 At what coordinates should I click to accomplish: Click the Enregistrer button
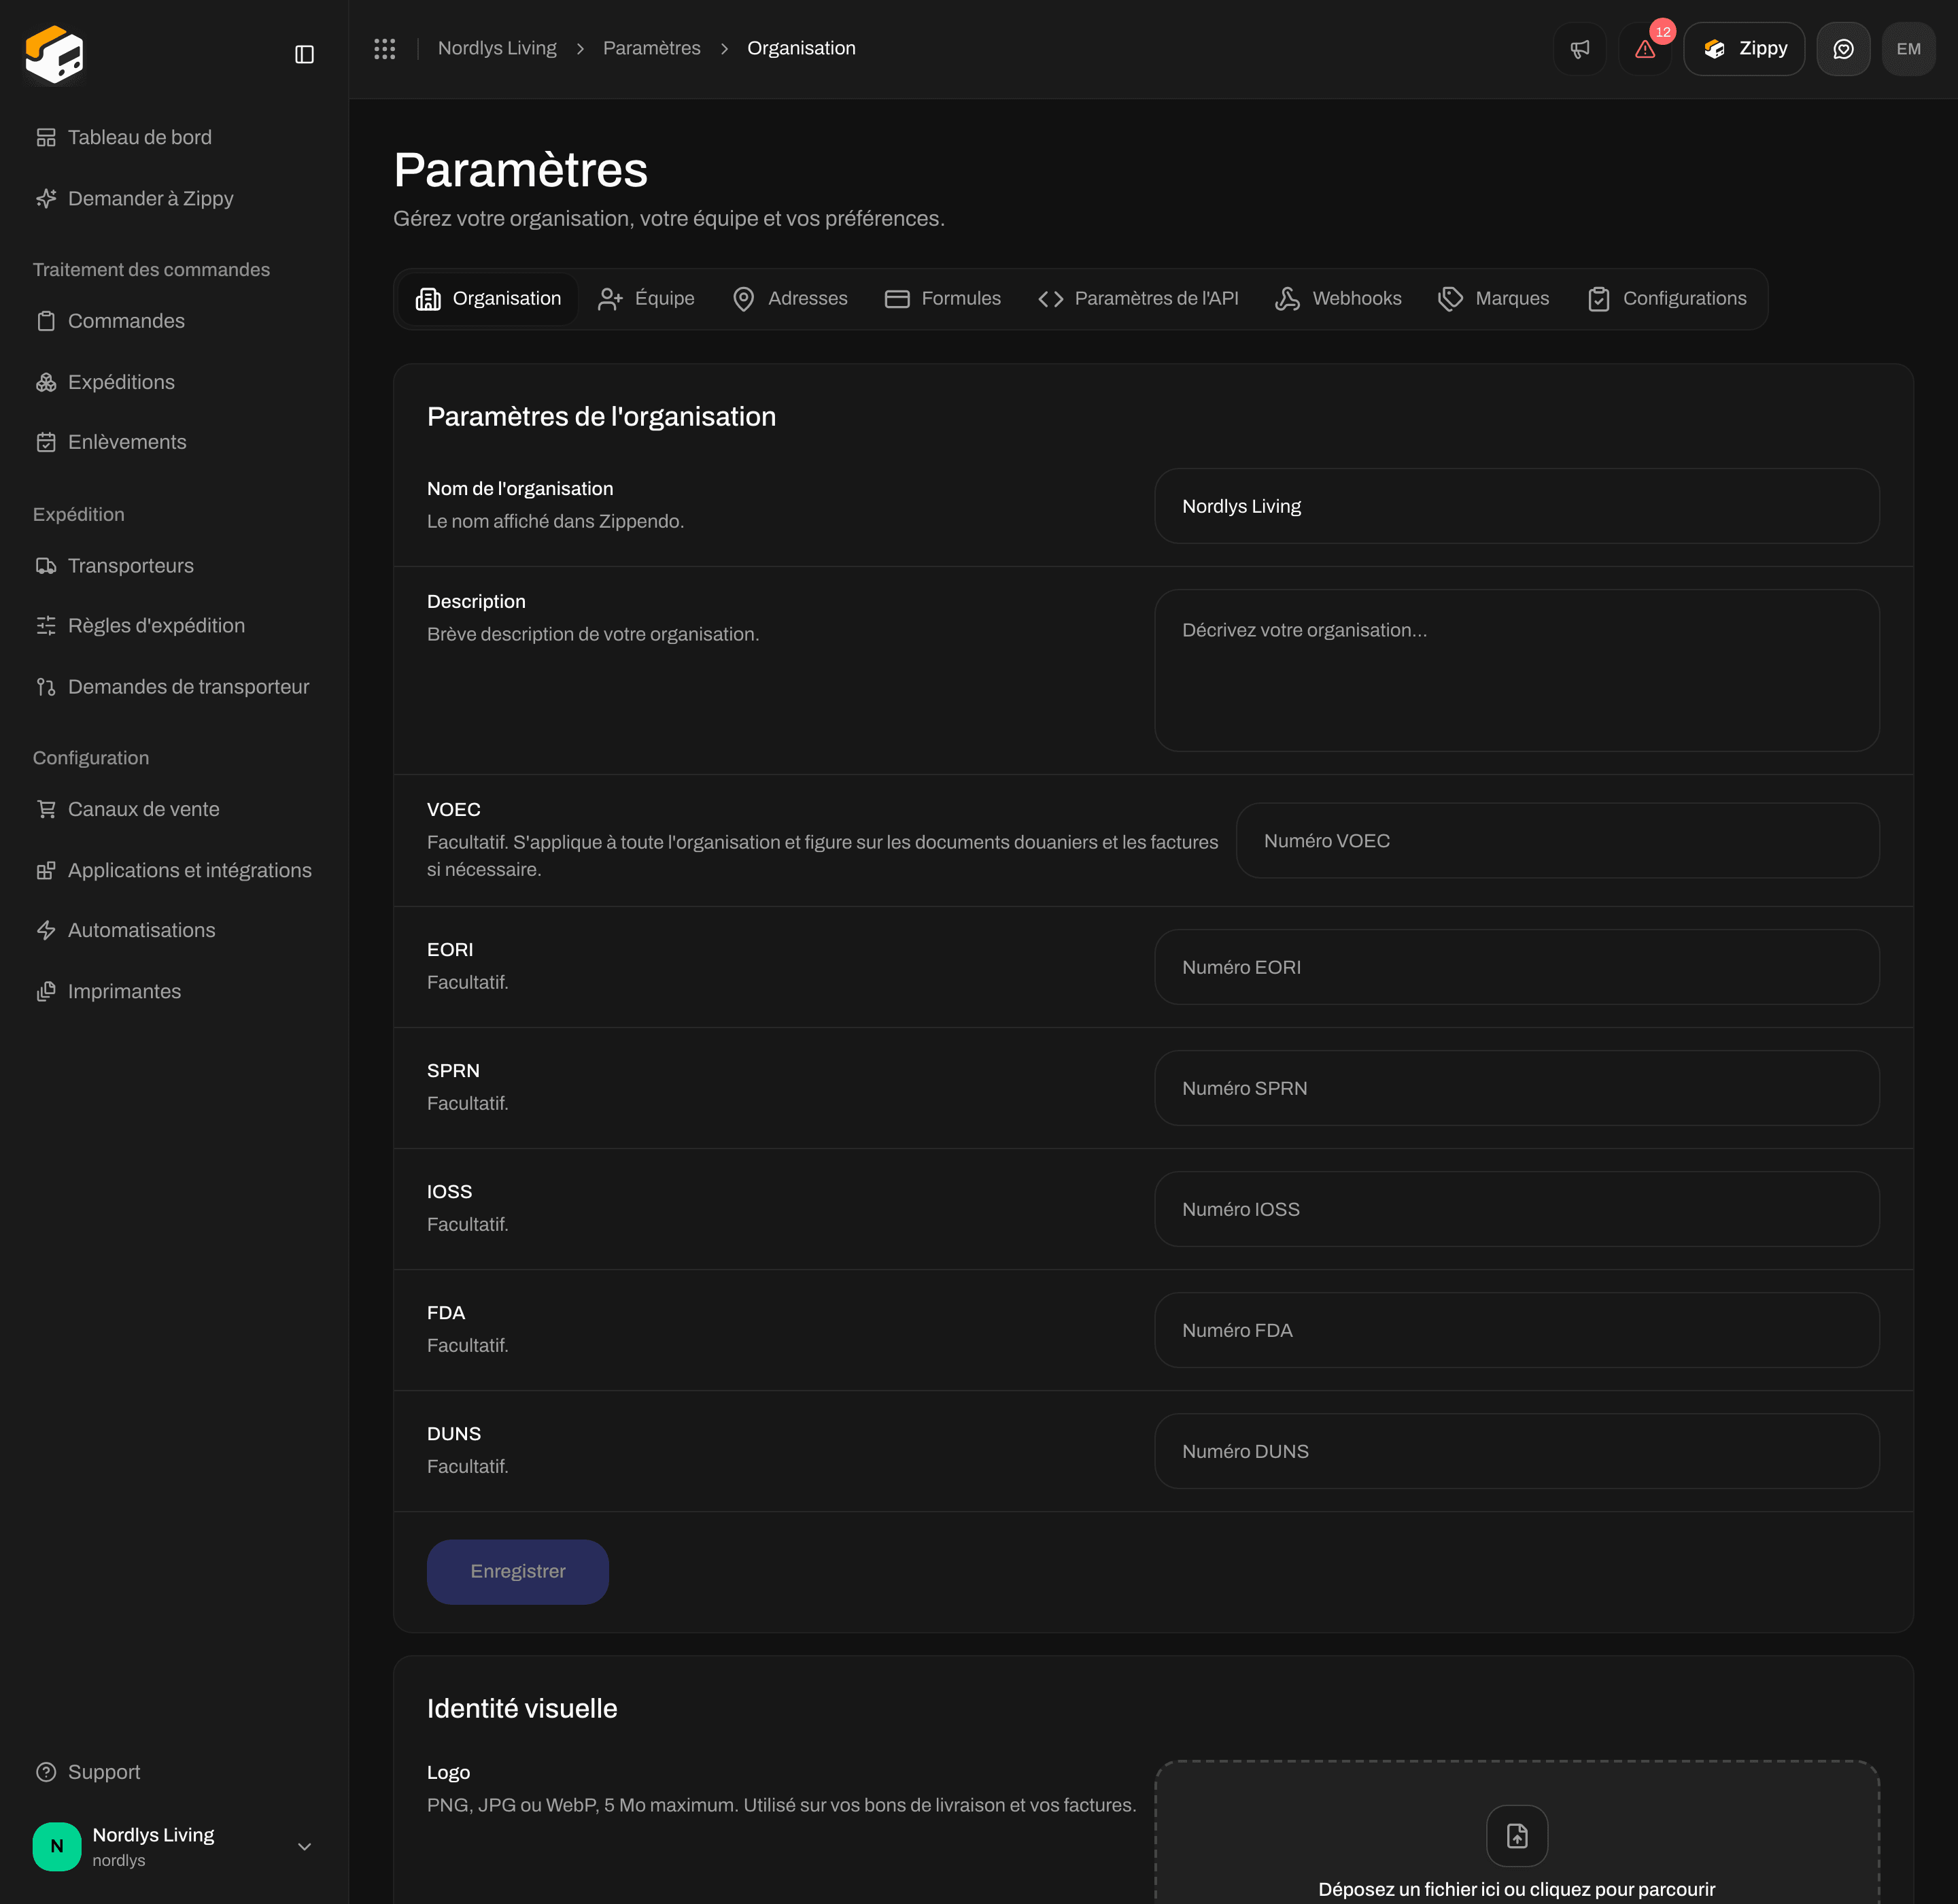coord(518,1572)
